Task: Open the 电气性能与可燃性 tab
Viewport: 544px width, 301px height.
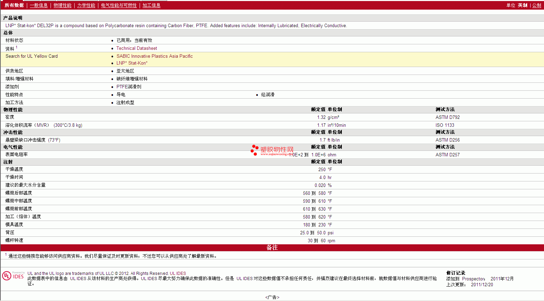Action: (x=119, y=5)
